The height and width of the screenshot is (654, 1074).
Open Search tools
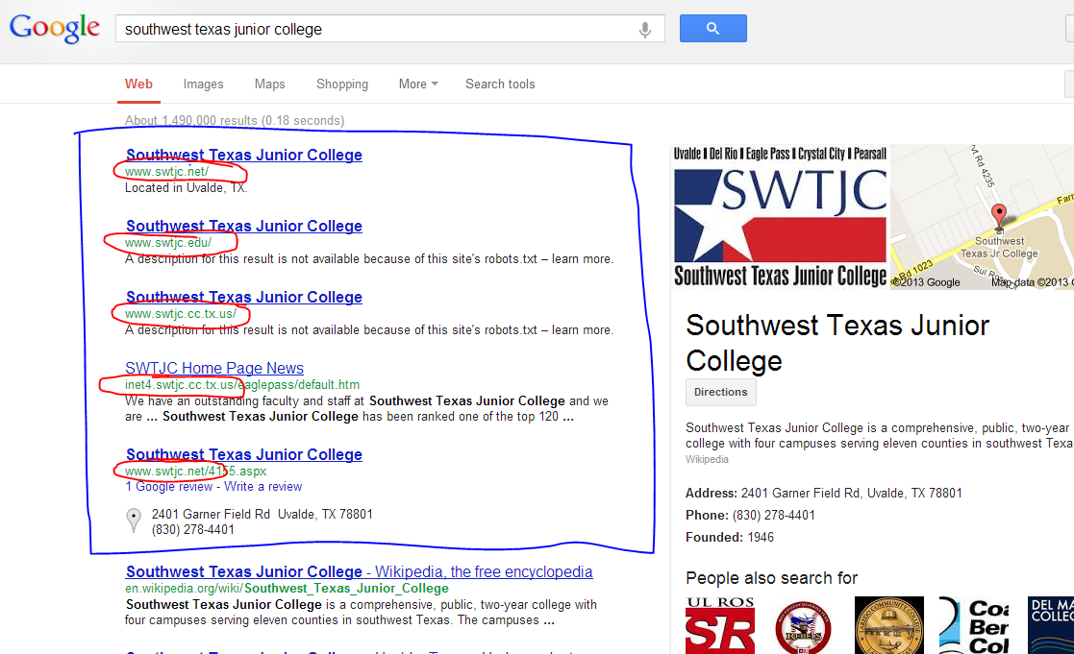[500, 85]
